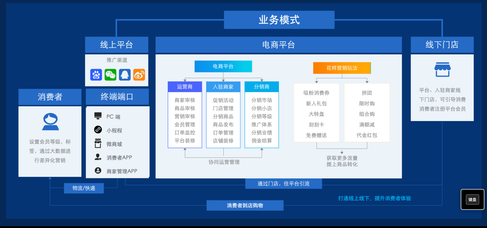Click the consumer avatar icon
The image size is (487, 228).
click(x=50, y=122)
